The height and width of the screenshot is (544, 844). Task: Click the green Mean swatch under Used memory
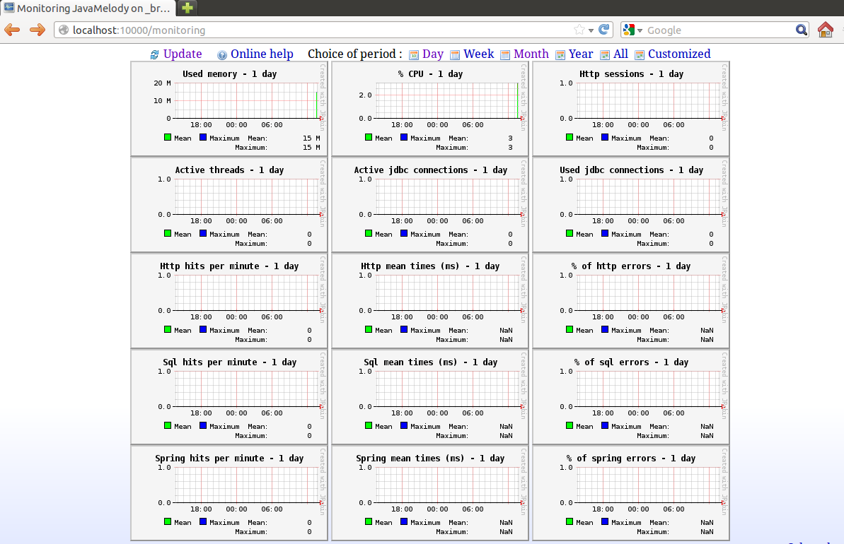(x=168, y=138)
